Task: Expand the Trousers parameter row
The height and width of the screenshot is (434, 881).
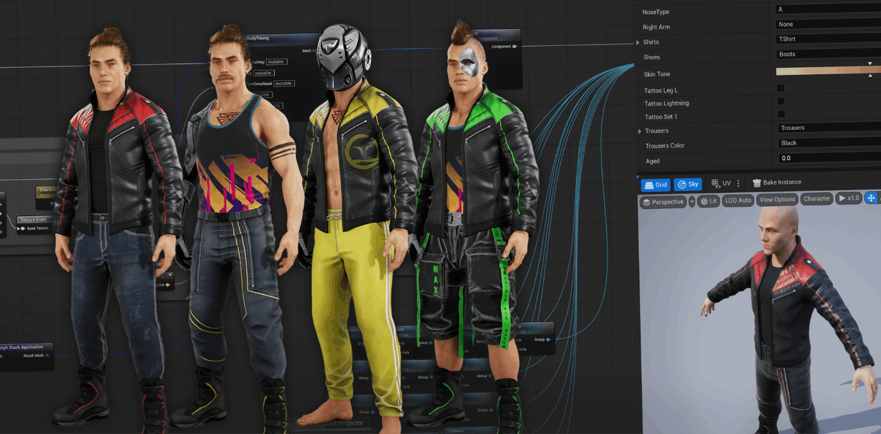Action: pos(640,131)
